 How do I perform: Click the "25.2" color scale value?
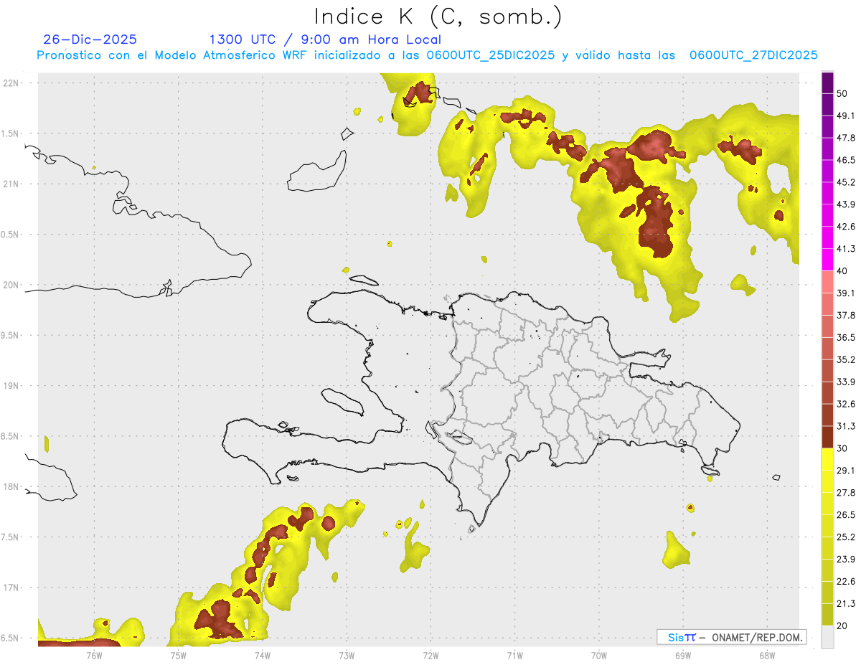pos(846,537)
